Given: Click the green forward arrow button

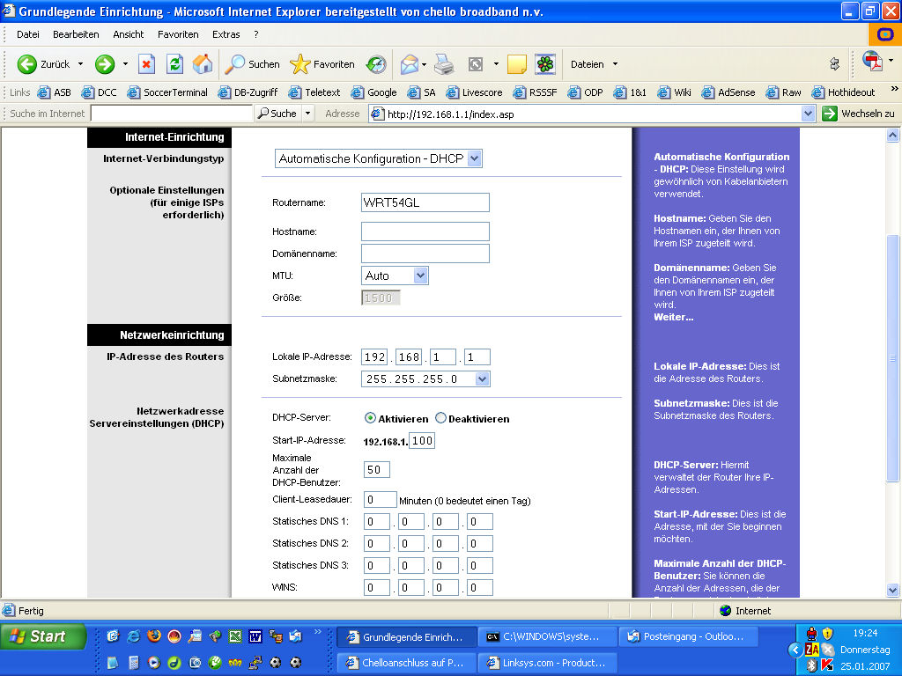Looking at the screenshot, I should [105, 64].
